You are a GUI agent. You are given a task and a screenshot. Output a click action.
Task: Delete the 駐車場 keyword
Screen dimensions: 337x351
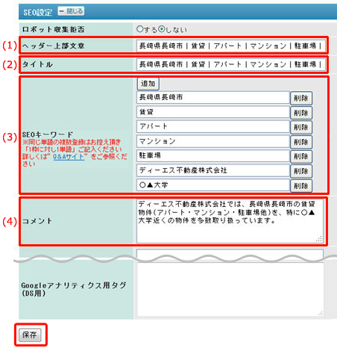[x=301, y=156]
